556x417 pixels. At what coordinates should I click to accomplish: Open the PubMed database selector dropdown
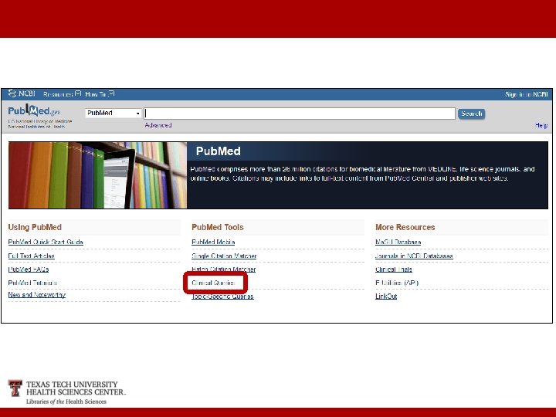113,113
